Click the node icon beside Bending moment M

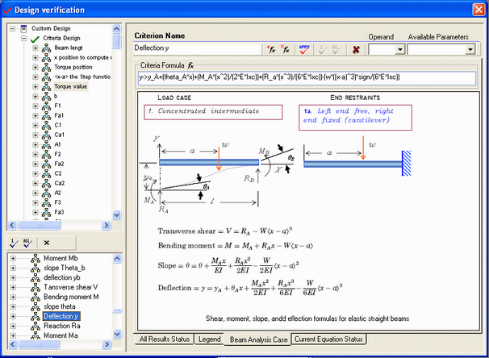[36, 297]
